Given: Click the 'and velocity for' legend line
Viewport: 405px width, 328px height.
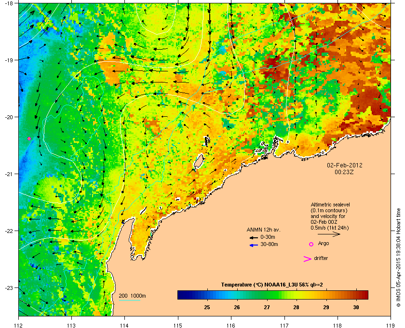Looking at the screenshot, I should coord(328,216).
